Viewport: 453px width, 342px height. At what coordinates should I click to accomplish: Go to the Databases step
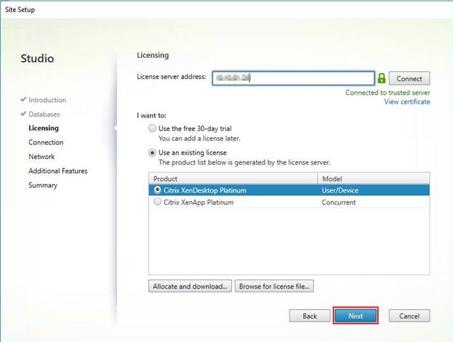tap(44, 114)
